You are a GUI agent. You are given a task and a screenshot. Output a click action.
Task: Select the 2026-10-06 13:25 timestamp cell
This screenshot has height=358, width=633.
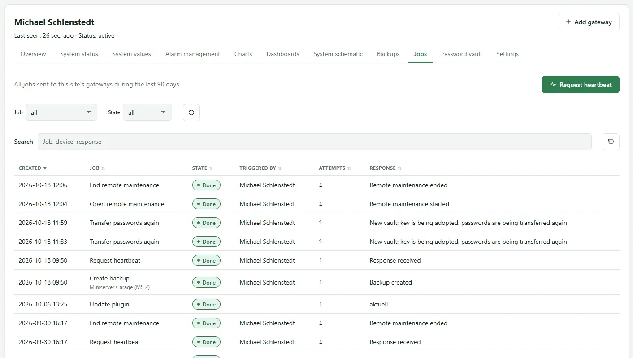(43, 304)
